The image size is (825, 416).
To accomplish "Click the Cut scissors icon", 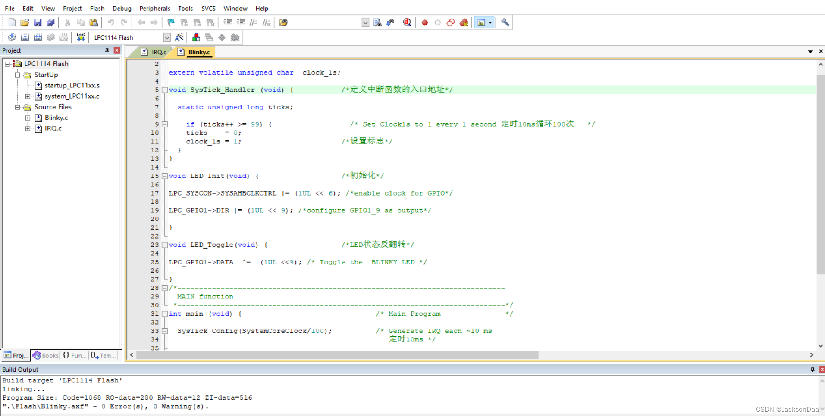I will coord(68,22).
